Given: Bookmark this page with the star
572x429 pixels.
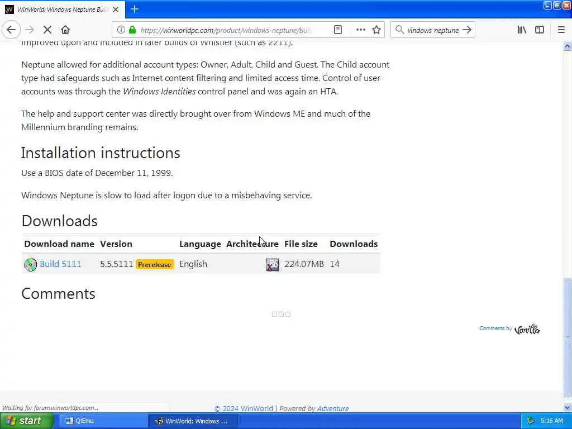Looking at the screenshot, I should pyautogui.click(x=376, y=30).
